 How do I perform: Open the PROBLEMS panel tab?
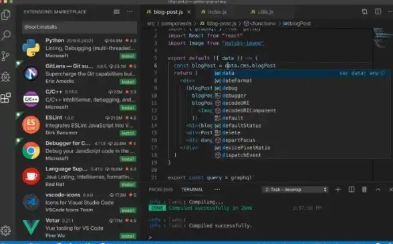tap(160, 190)
